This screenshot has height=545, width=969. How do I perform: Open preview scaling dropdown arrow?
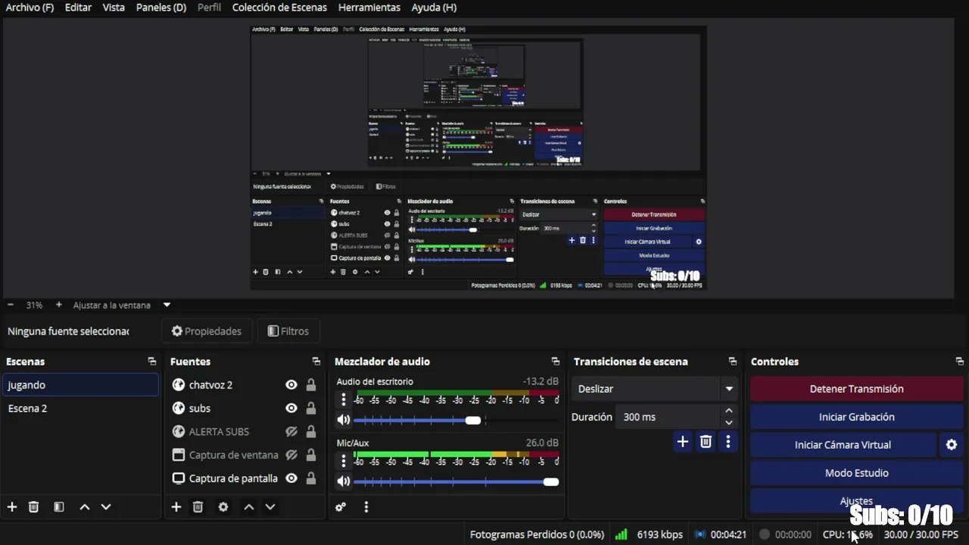(x=167, y=305)
